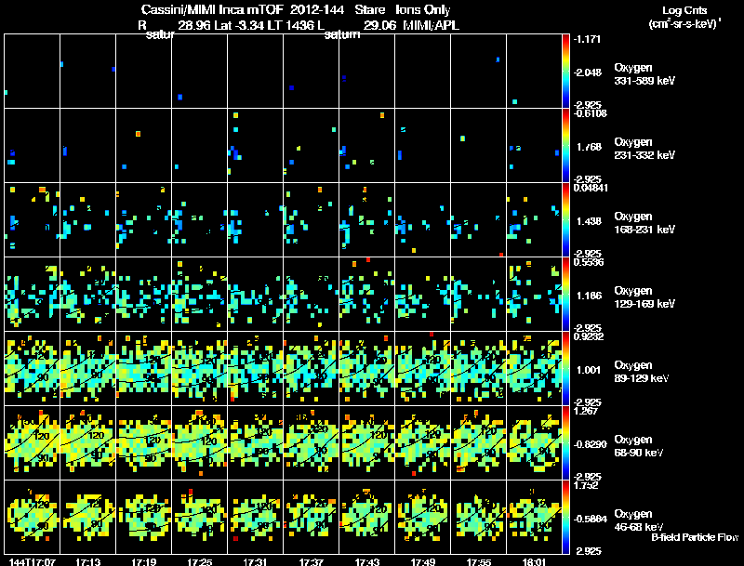
Task: Click the color bar for Oxygen 331-589 keV
Action: pos(565,72)
